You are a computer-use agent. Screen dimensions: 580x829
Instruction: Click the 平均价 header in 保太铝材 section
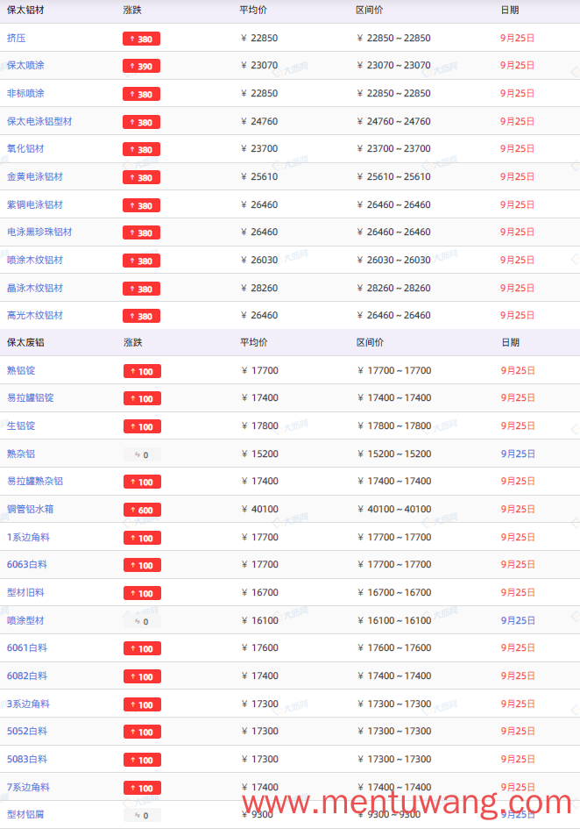(x=253, y=10)
